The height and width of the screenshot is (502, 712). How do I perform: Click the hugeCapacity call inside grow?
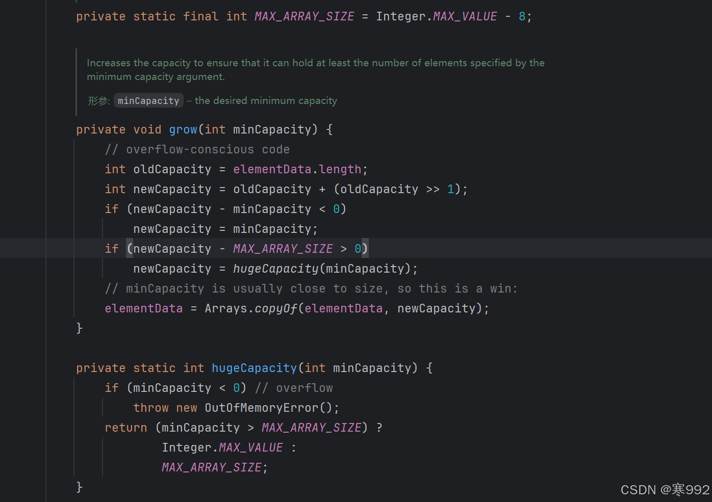point(275,268)
